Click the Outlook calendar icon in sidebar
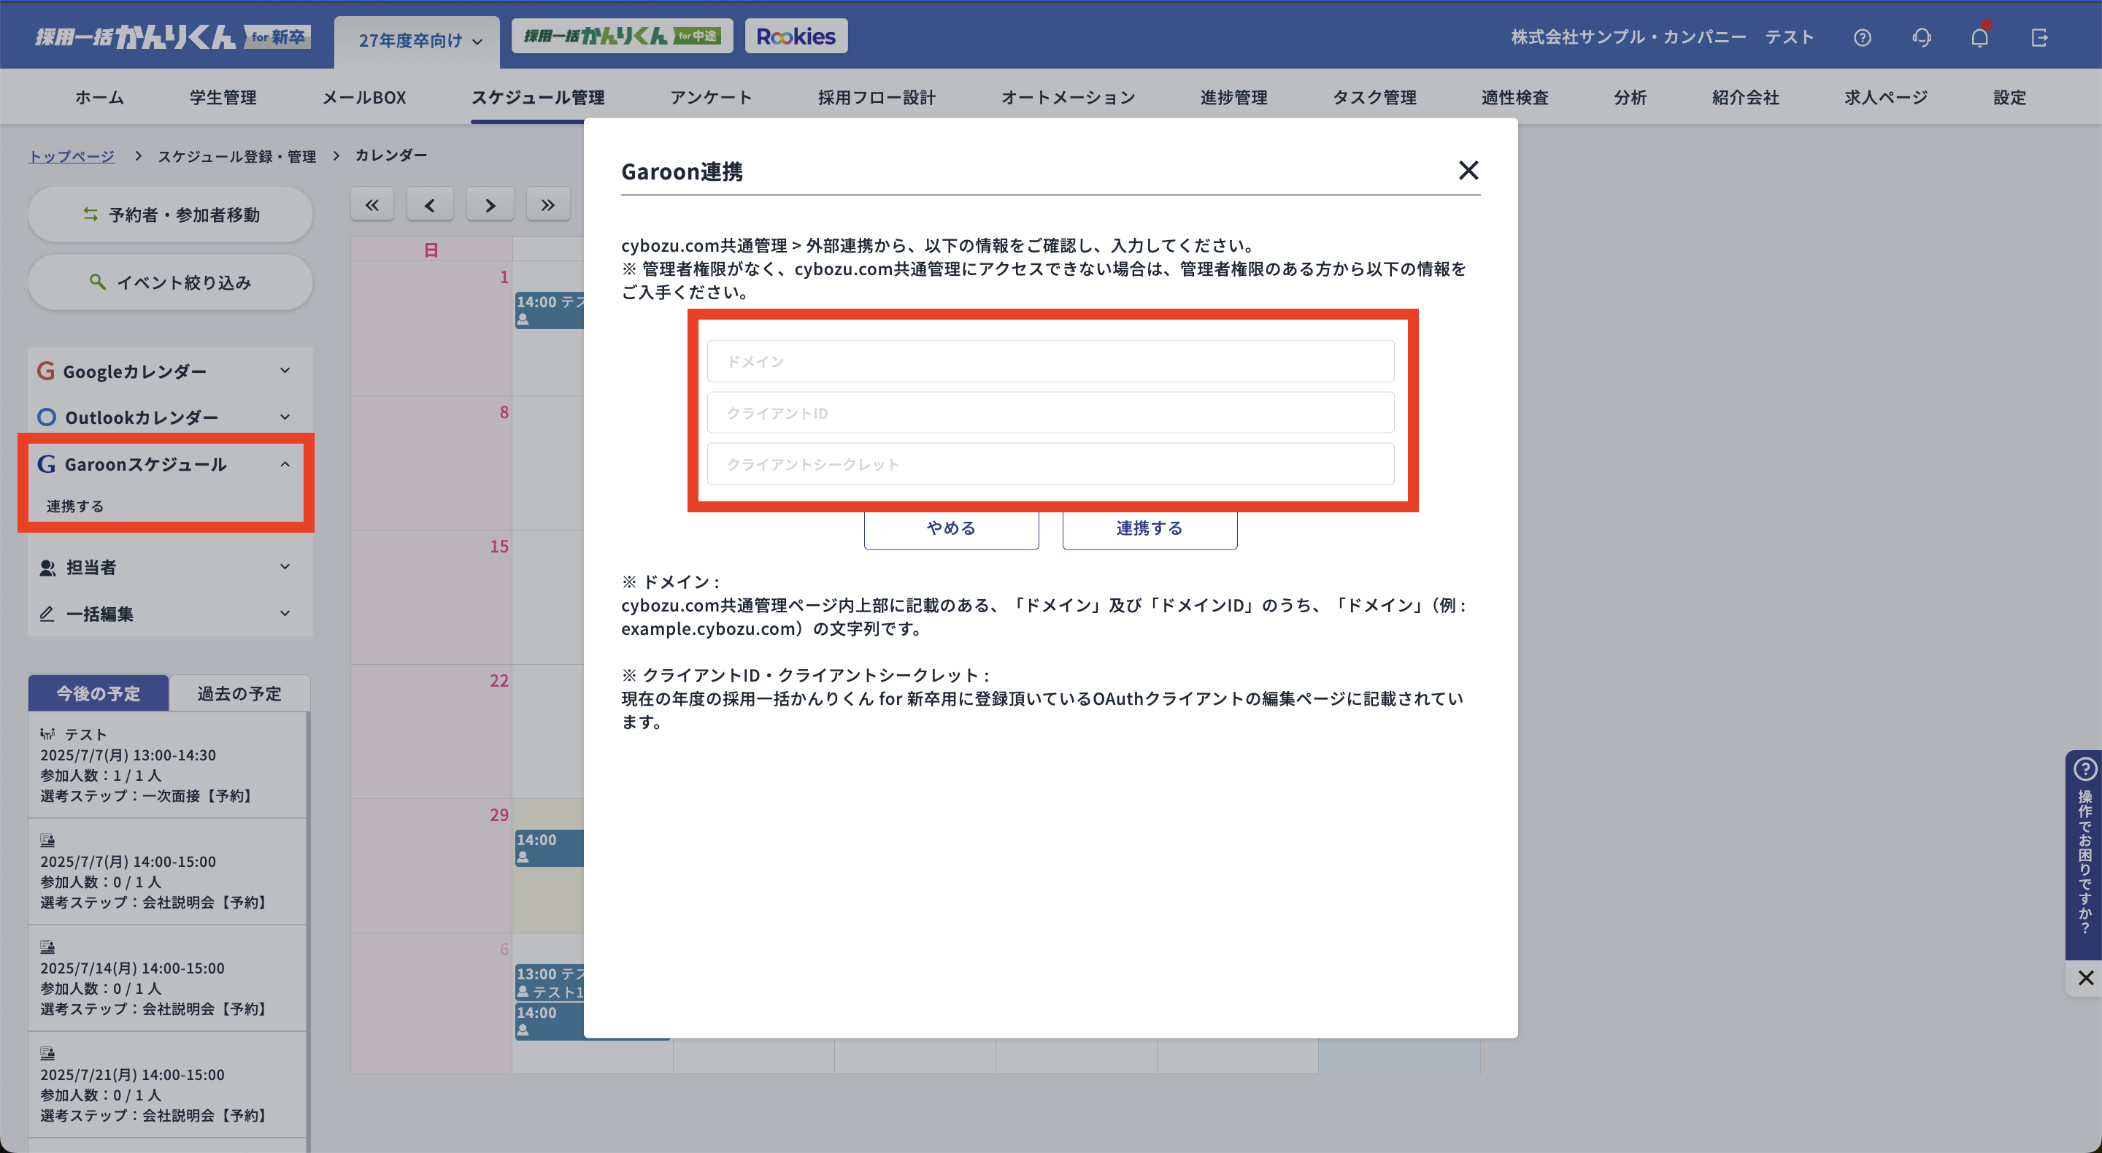 tap(47, 417)
